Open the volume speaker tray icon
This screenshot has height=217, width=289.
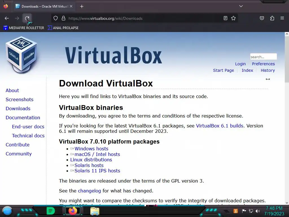click(x=257, y=211)
